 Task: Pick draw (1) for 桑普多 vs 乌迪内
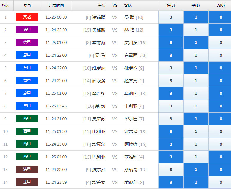[196, 93]
